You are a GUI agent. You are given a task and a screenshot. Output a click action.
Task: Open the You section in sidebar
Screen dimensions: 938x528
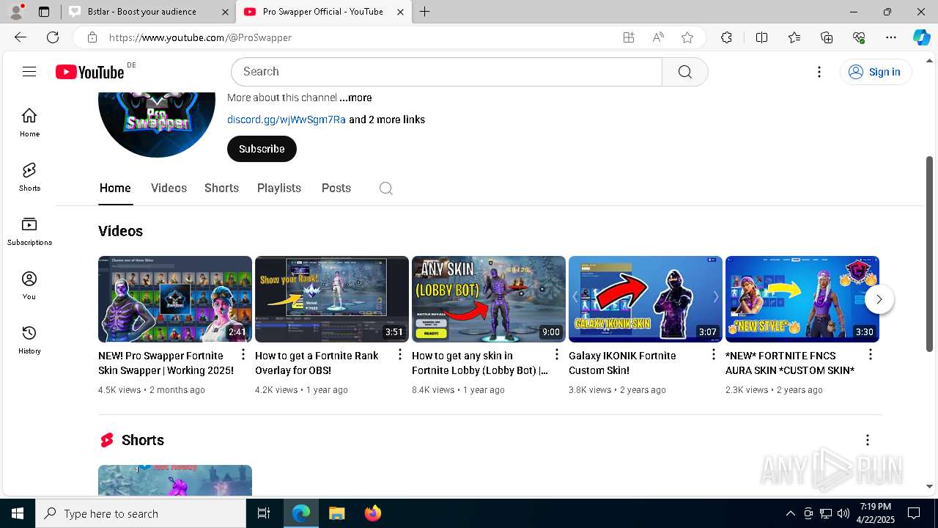29,285
